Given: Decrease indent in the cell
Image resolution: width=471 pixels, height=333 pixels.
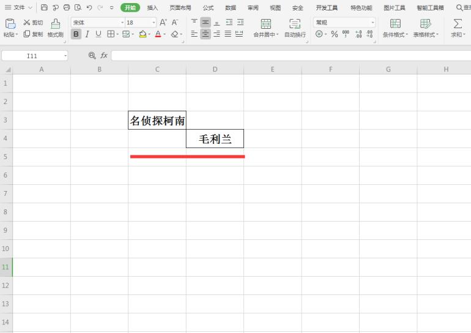Looking at the screenshot, I should click(229, 22).
